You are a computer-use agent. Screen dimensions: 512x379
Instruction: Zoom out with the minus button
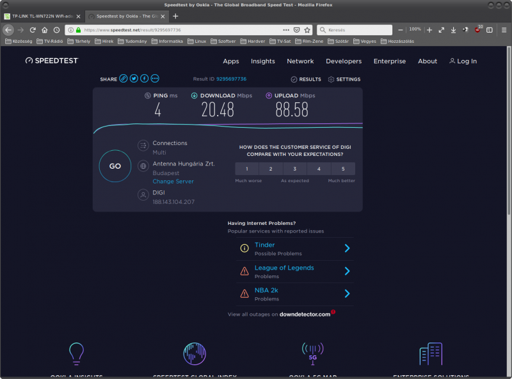pos(401,30)
